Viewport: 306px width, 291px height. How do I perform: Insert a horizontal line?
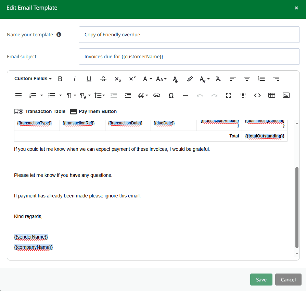point(186,95)
